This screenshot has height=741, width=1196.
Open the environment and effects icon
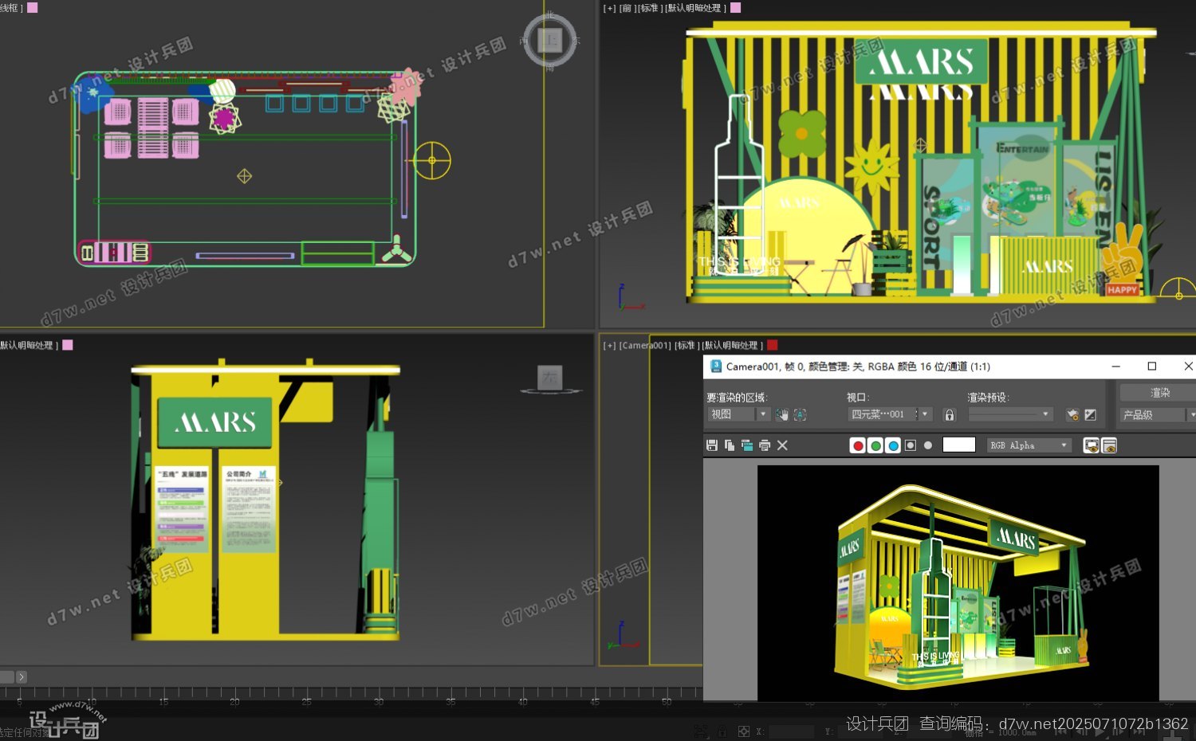pyautogui.click(x=1090, y=414)
